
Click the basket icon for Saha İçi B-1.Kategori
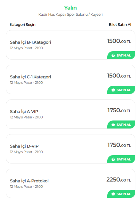pos(113,55)
